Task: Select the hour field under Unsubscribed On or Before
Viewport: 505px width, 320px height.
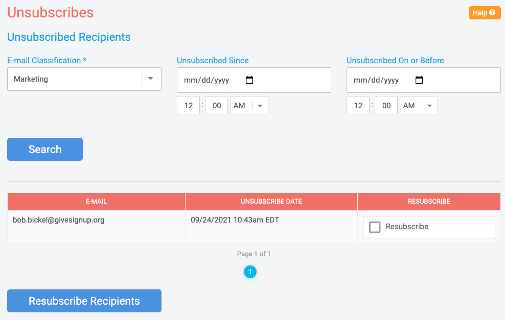Action: [x=358, y=105]
